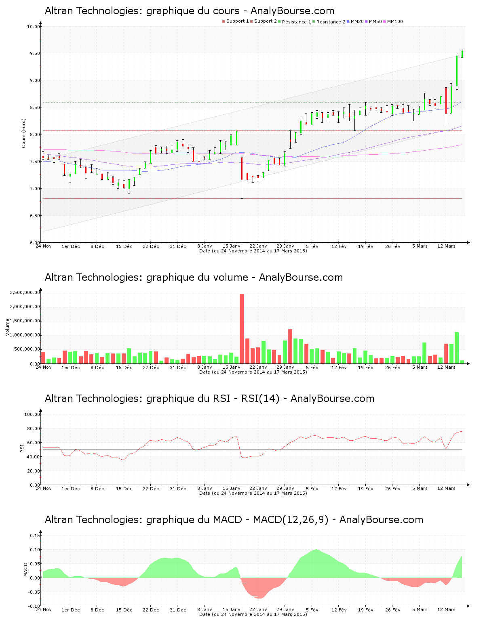Click the 10.00 value on price axis
The image size is (485, 626).
tap(34, 27)
